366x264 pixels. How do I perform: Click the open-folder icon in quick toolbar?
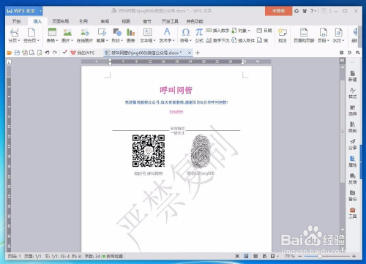(10, 53)
